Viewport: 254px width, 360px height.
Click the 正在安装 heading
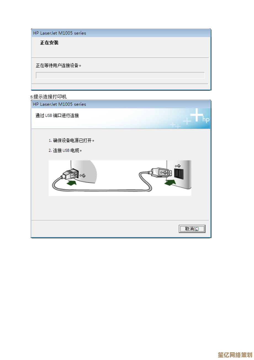49,43
